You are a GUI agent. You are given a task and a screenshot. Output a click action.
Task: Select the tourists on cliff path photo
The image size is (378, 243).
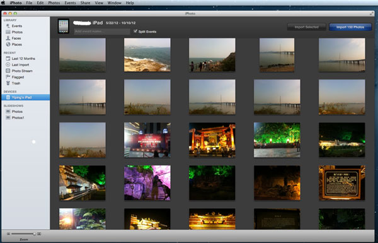tap(212, 55)
